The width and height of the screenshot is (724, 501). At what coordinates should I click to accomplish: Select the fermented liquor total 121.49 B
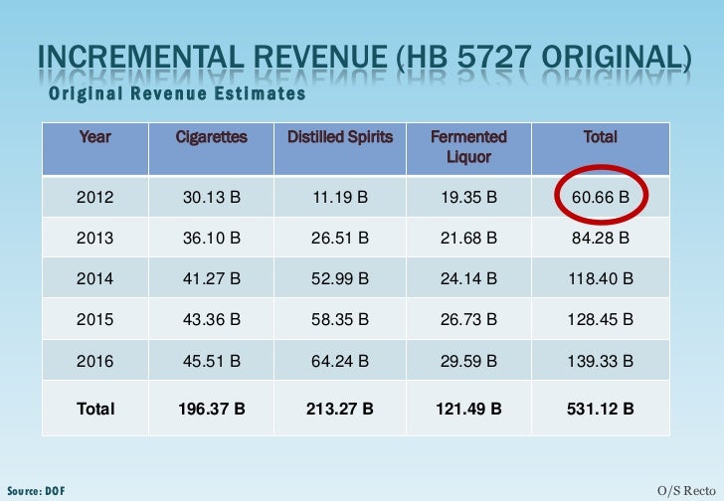coord(468,409)
